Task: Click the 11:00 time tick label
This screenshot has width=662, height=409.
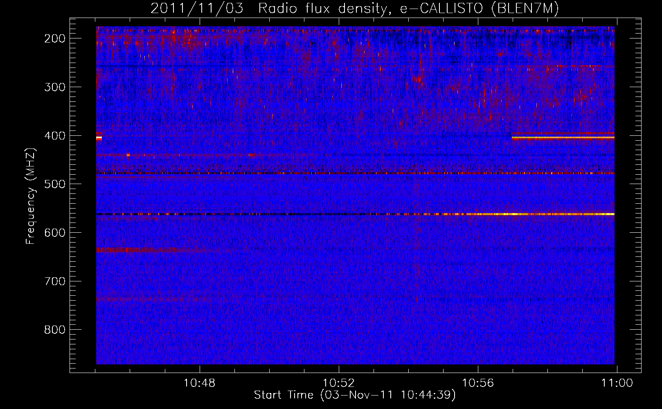Action: coord(617,383)
